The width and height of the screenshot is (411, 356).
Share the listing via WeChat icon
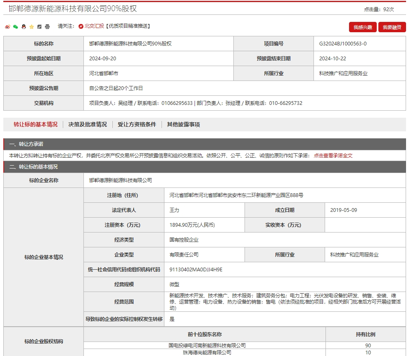pyautogui.click(x=15, y=26)
